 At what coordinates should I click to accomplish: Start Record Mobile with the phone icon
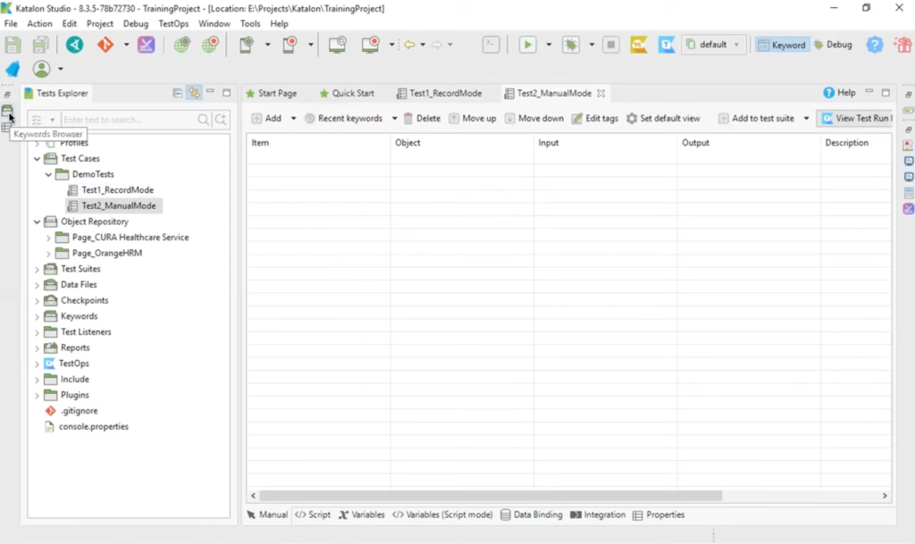click(x=290, y=45)
